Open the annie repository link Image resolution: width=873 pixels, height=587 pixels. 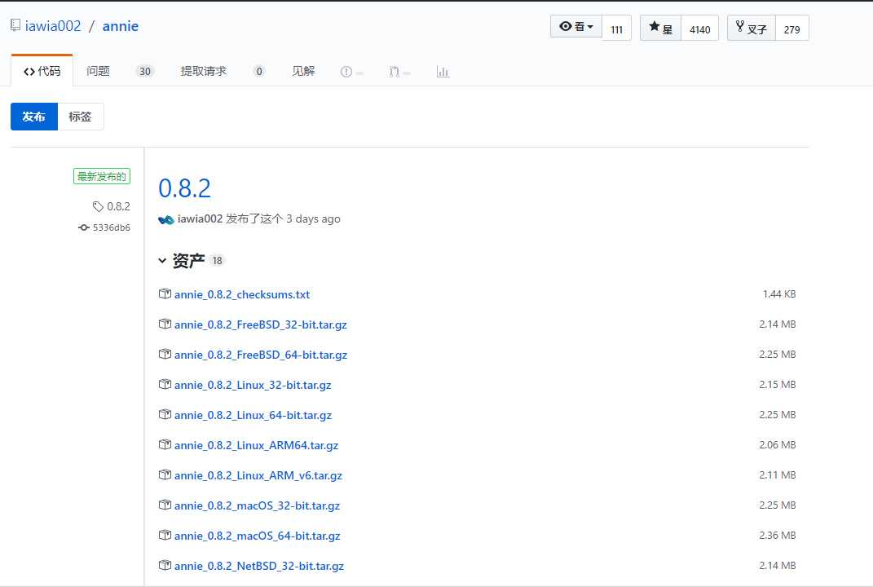[x=121, y=26]
